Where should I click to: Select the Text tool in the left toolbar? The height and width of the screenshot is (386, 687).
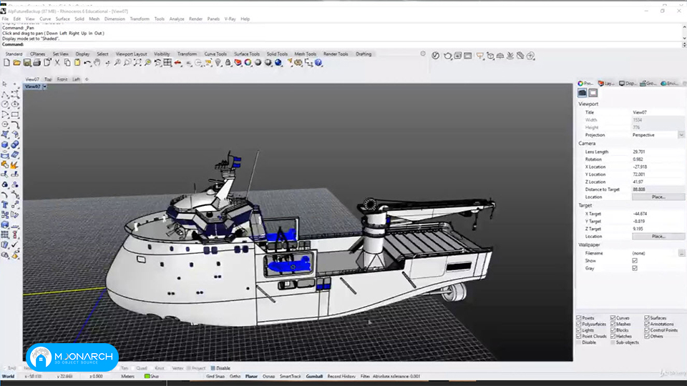coord(5,204)
